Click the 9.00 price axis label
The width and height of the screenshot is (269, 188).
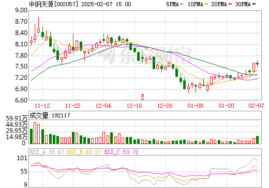(x=21, y=10)
